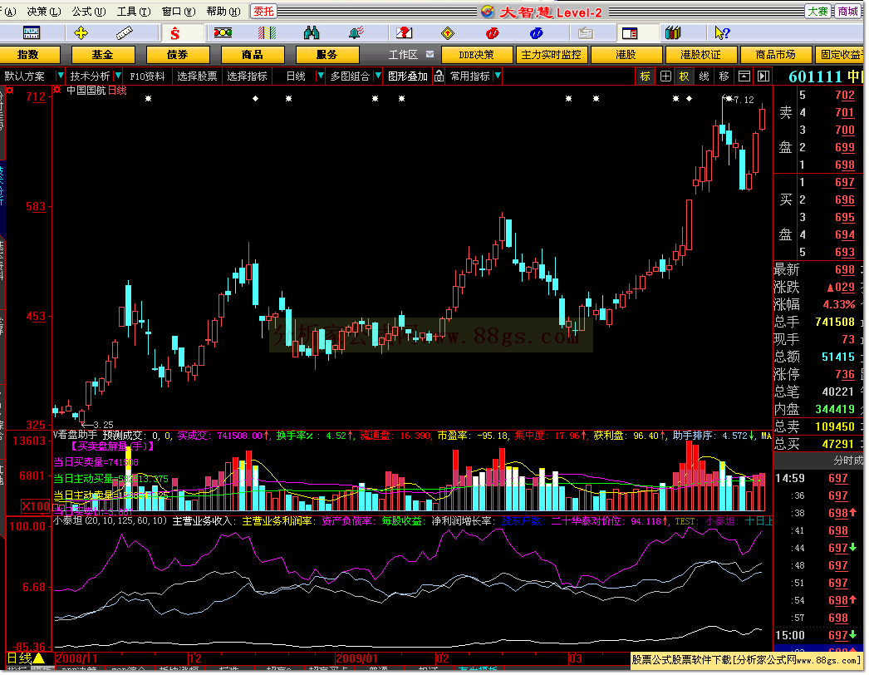This screenshot has width=869, height=675.
Task: Toggle the 图形叠加 chart overlay option
Action: [x=407, y=76]
